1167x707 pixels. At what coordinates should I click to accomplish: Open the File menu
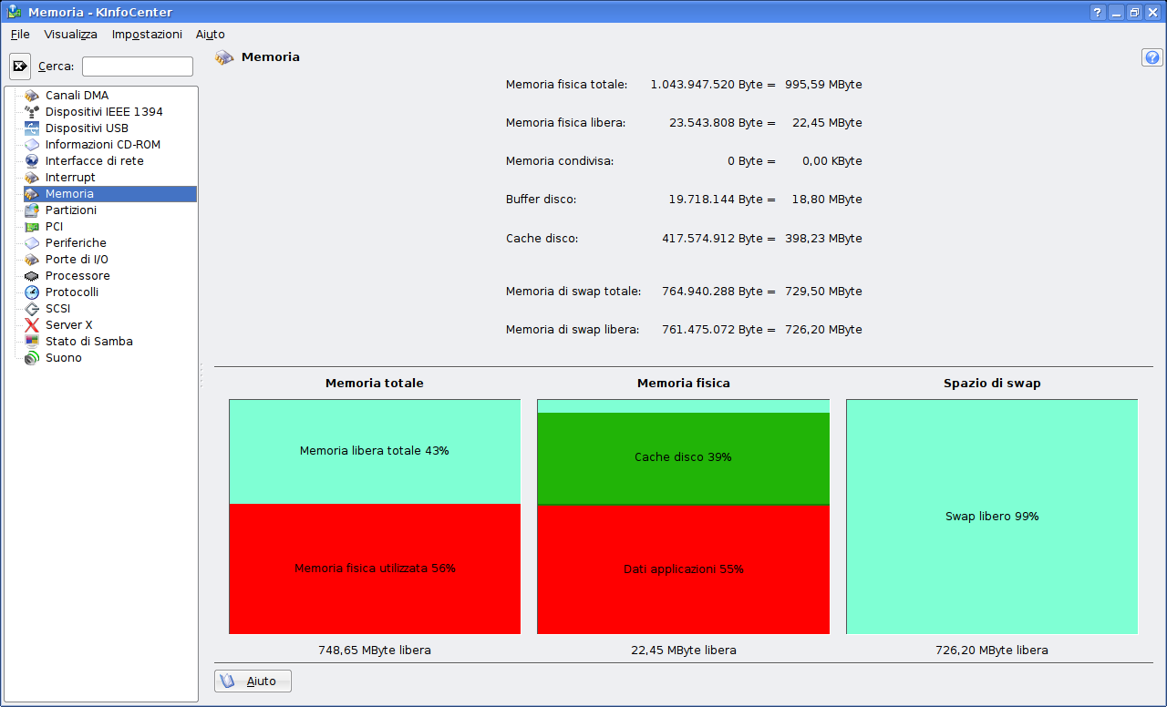tap(20, 35)
